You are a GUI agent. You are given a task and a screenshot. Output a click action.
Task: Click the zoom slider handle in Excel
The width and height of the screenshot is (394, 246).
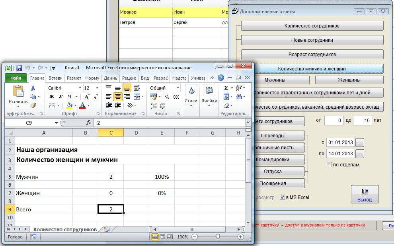218,236
